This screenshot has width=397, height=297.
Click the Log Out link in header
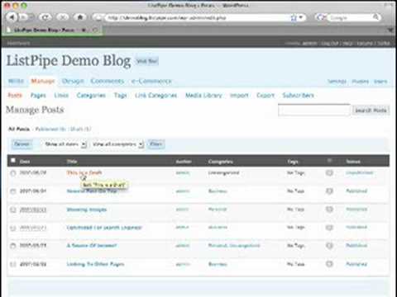329,44
